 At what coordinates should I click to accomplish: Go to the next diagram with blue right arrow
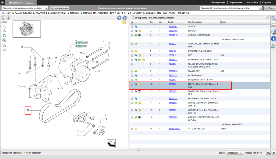pyautogui.click(x=125, y=18)
